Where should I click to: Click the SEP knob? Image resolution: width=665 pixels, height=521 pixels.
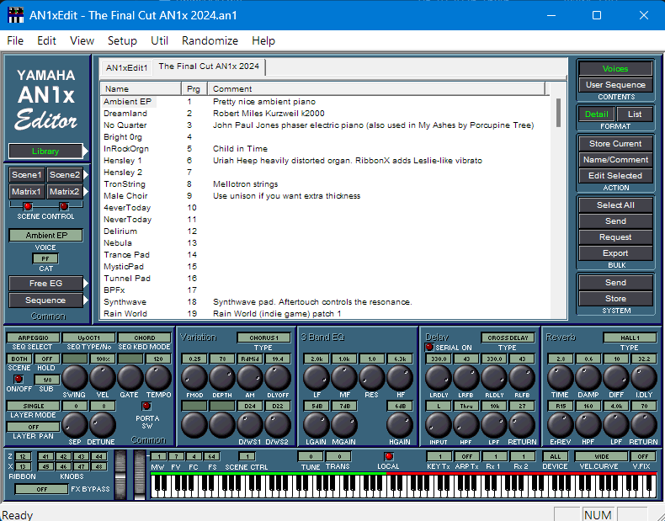(75, 424)
